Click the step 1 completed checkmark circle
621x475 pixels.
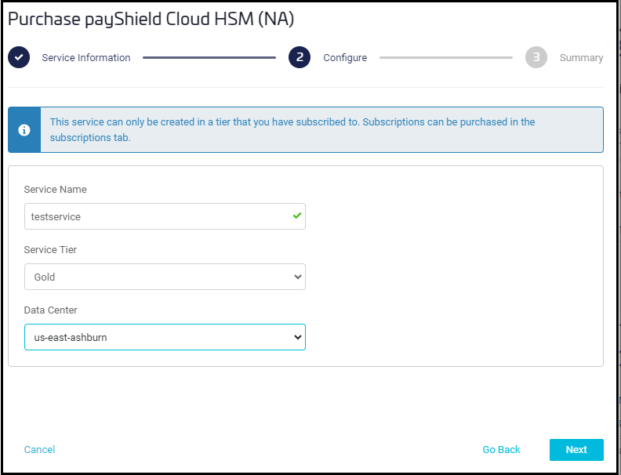19,57
